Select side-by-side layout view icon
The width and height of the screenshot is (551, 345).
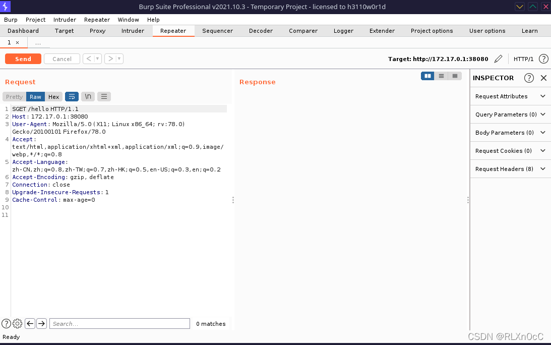[x=427, y=76]
